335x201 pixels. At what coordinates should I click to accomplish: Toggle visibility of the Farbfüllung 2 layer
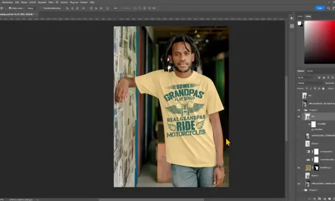(299, 167)
